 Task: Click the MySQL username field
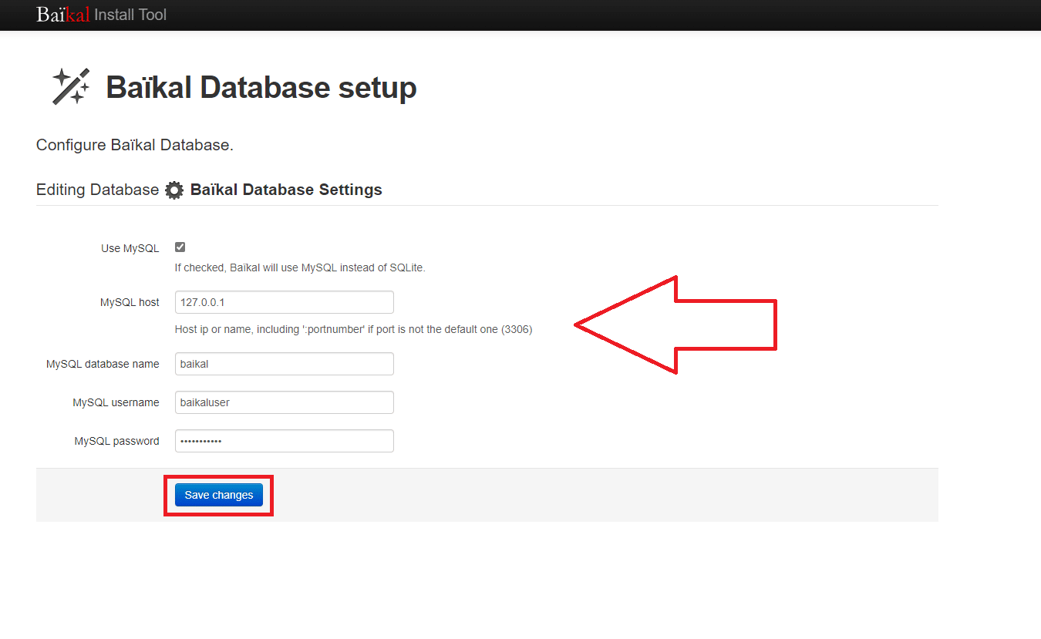click(x=285, y=402)
